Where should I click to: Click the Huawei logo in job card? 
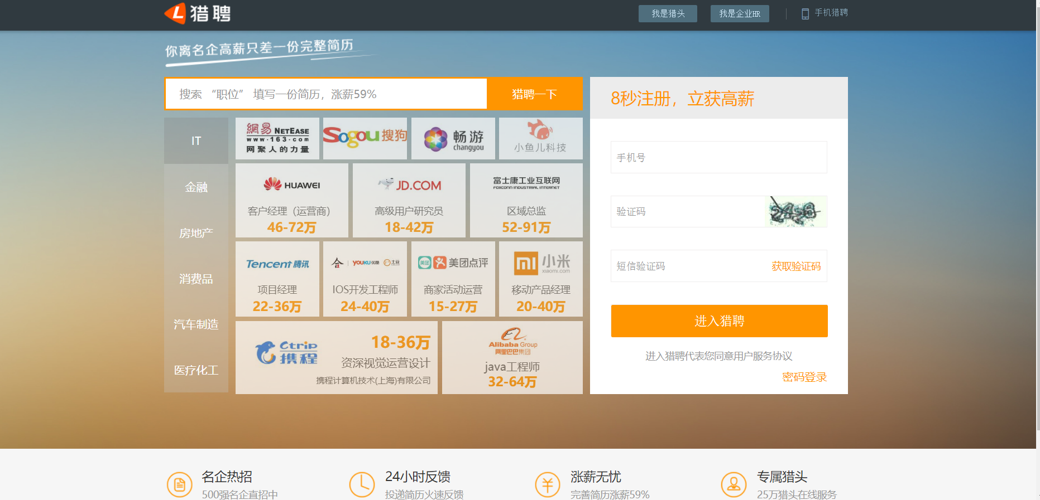[x=292, y=185]
